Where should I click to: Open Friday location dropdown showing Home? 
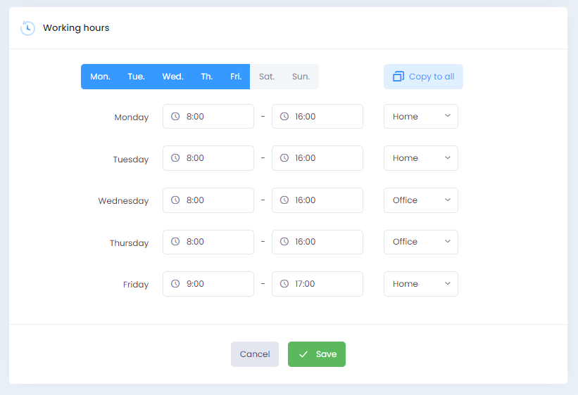(421, 284)
